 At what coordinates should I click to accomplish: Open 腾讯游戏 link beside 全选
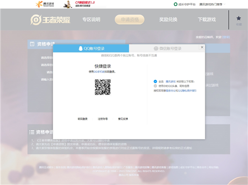[x=171, y=82]
